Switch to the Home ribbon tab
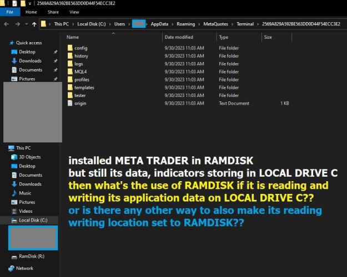 coord(31,12)
